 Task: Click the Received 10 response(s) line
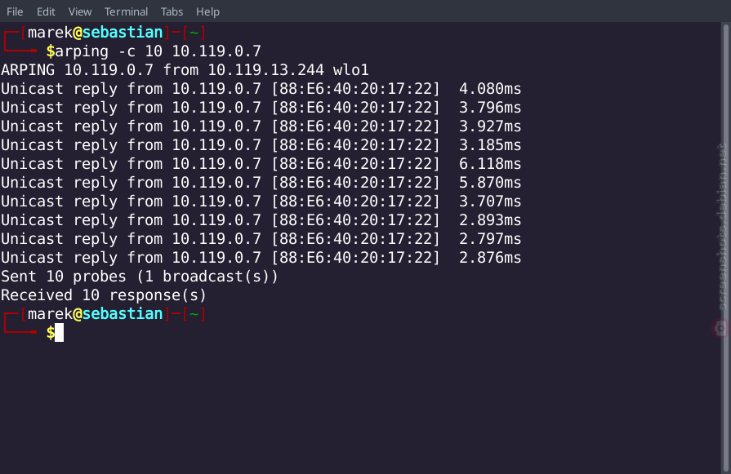tap(104, 295)
